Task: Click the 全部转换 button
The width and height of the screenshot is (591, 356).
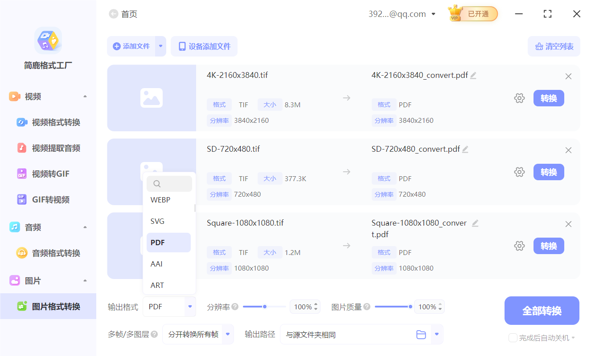Action: tap(542, 311)
